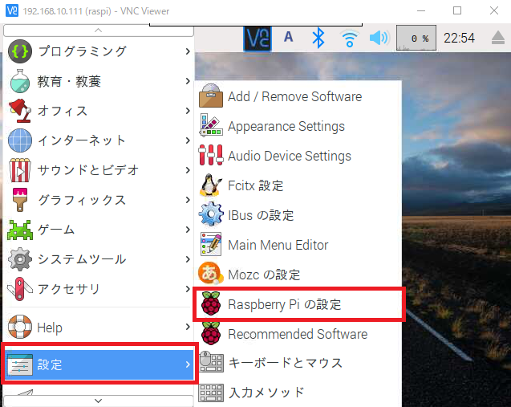Open Raspberry Pi の設定 menu entry

click(298, 304)
